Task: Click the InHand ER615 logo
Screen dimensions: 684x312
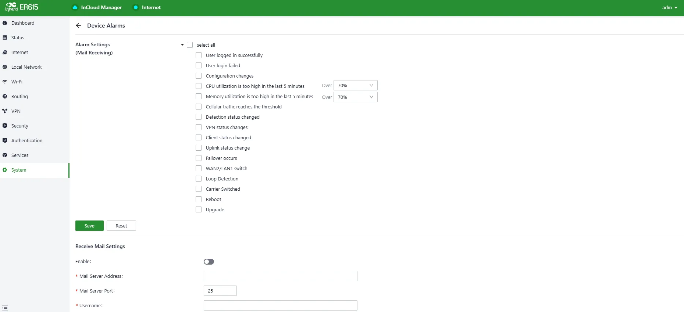Action: 22,7
